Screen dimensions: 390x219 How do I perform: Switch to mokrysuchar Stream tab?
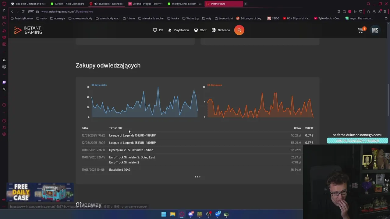184,4
